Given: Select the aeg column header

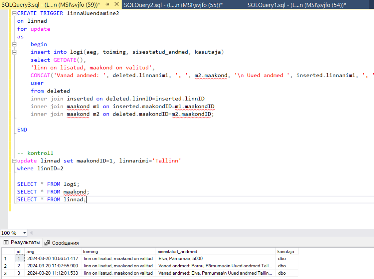Looking at the screenshot, I should [x=53, y=252].
